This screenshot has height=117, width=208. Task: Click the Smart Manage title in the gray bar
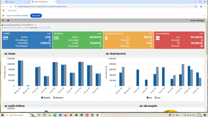tap(197, 21)
